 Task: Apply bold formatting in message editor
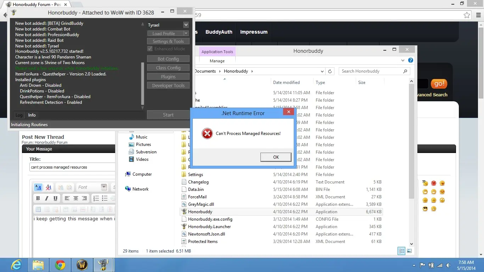coord(38,198)
